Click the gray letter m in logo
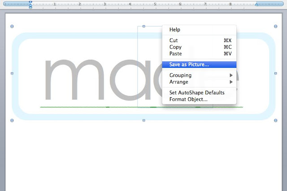The width and height of the screenshot is (287, 191). point(75,80)
